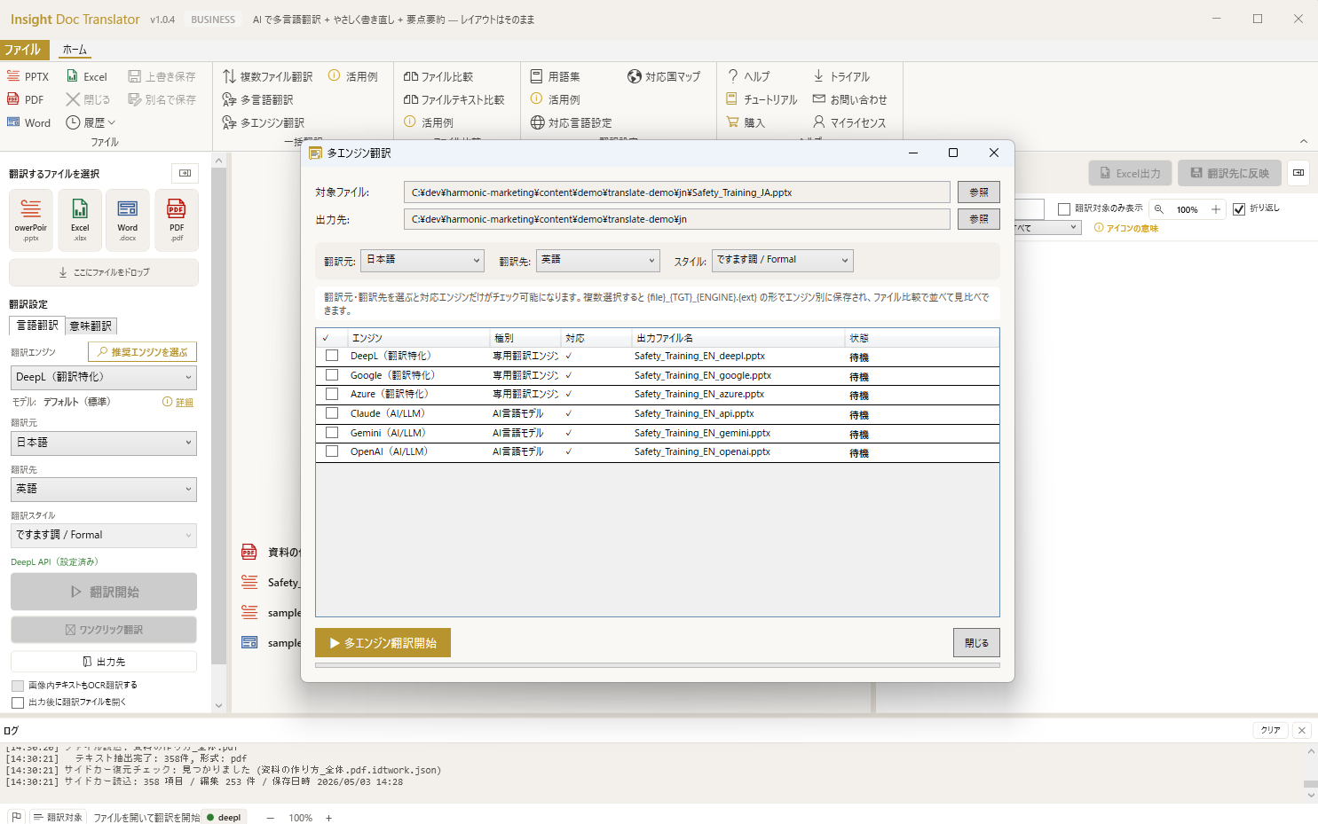Screen dimensions: 1318x824
Task: Open the 用語集 glossary
Action: point(555,76)
